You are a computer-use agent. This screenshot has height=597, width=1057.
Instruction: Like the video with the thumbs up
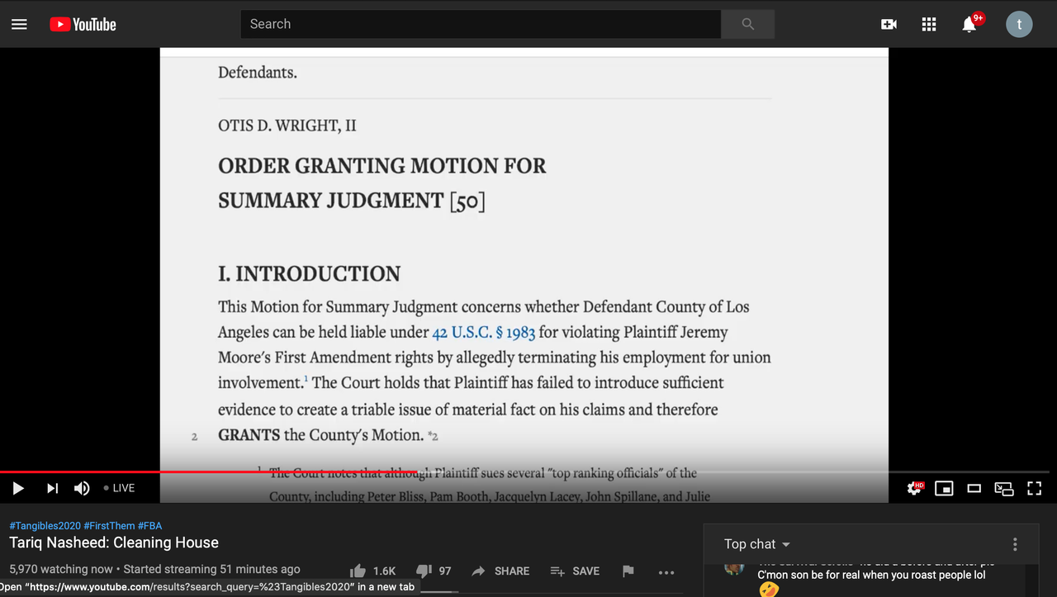coord(358,570)
